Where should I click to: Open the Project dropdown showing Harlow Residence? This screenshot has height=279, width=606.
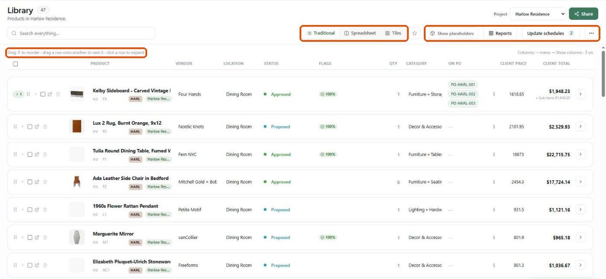pyautogui.click(x=538, y=14)
